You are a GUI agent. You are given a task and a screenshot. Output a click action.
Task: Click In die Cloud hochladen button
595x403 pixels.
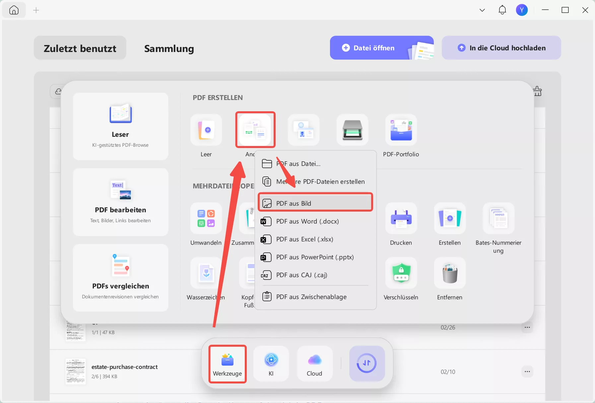[x=501, y=48]
